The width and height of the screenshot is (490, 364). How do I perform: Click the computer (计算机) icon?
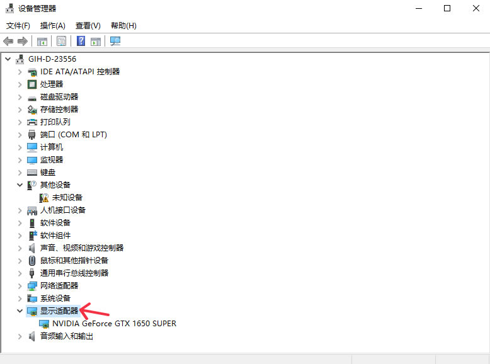point(32,147)
